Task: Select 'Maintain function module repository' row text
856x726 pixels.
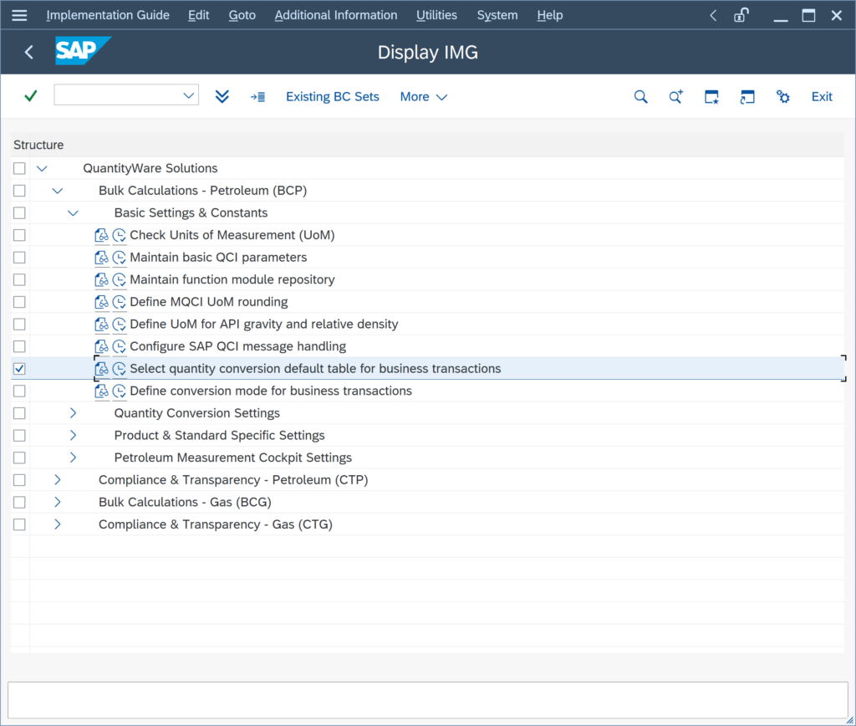Action: 232,279
